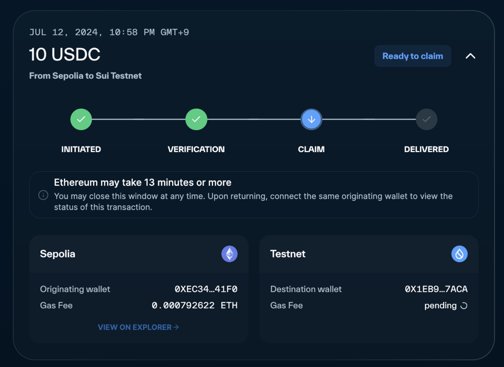
Task: Click the arrow icon in VIEW ON EXPLORER
Action: pyautogui.click(x=176, y=327)
